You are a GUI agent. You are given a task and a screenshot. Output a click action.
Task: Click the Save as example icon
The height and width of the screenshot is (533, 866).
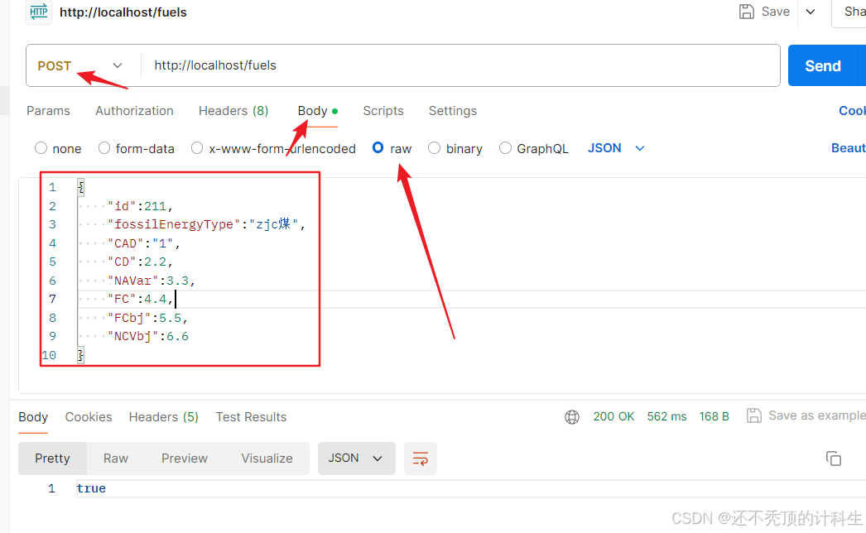click(x=754, y=415)
